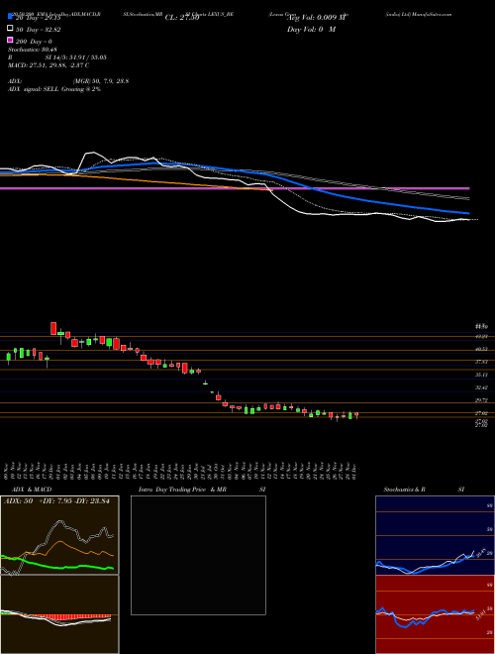This screenshot has height=654, width=495.
Task: Open the ADX indicator chart thumbnail
Action: [x=59, y=535]
